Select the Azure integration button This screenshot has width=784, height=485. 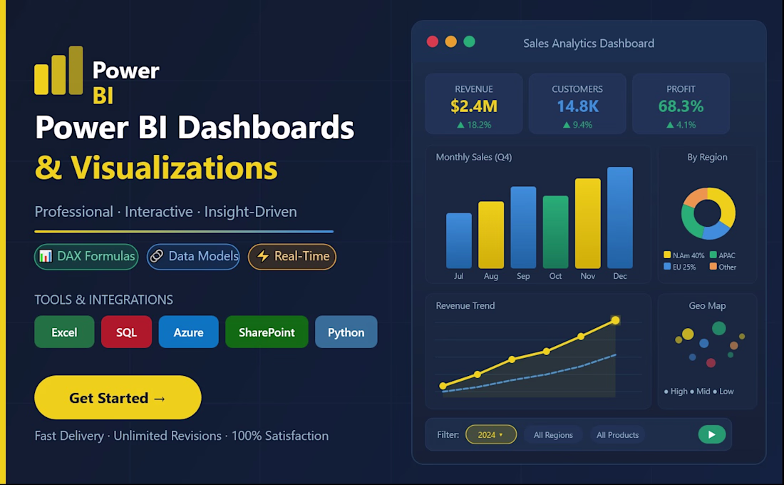188,332
